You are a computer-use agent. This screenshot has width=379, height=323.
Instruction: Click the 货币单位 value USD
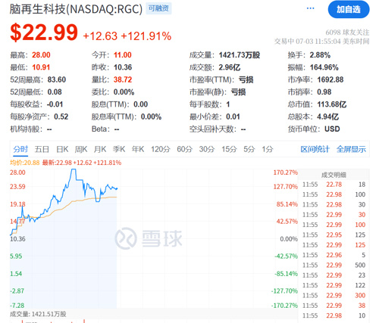(x=332, y=129)
